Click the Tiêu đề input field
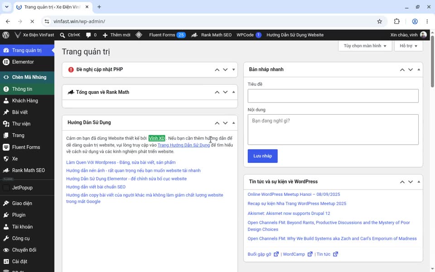The height and width of the screenshot is (272, 435). [333, 96]
